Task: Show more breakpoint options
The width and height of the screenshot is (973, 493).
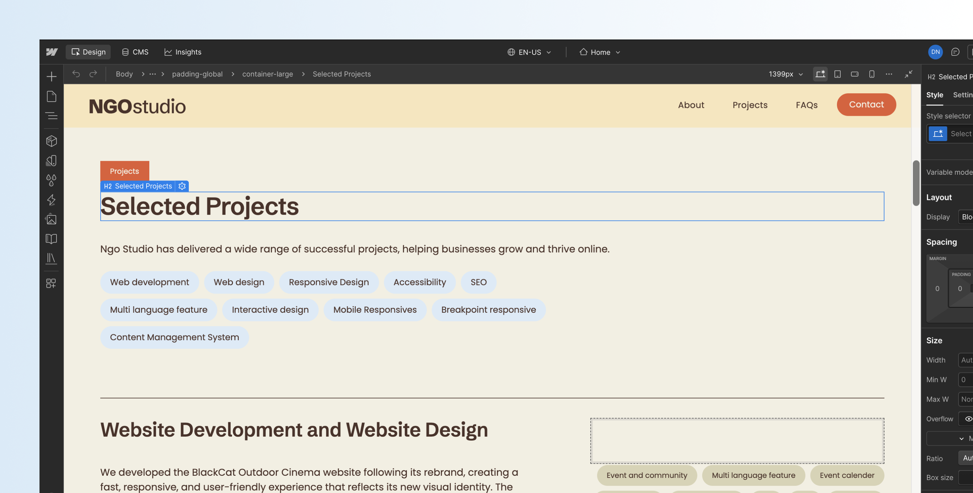Action: [x=889, y=74]
